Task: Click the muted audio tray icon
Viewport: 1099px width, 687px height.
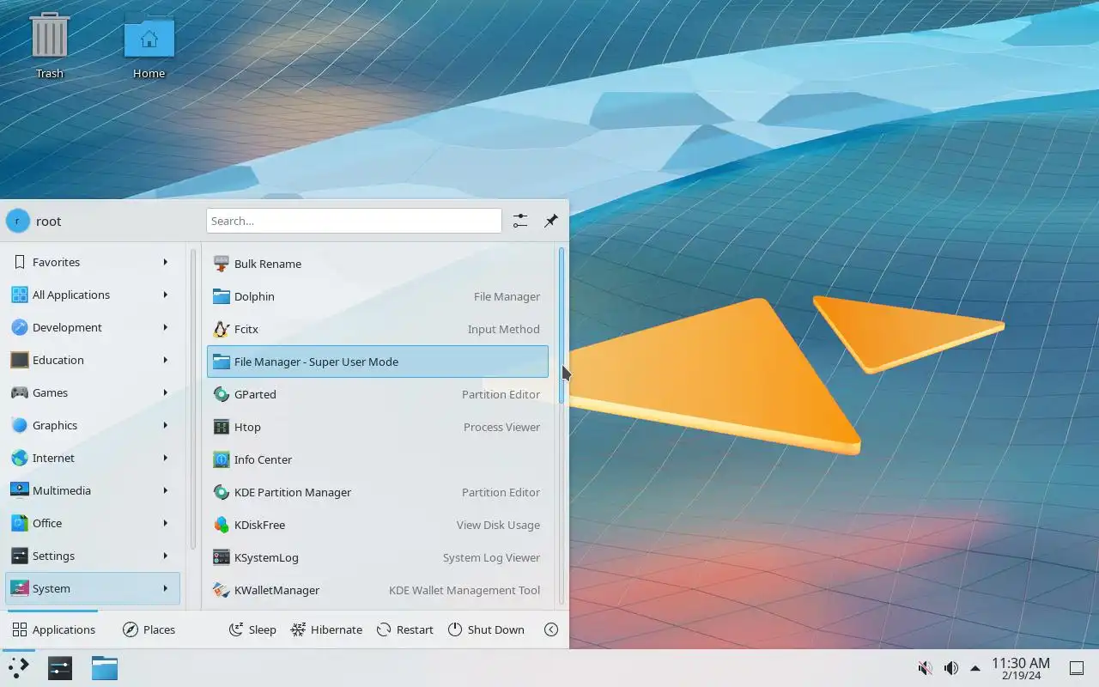Action: point(925,668)
